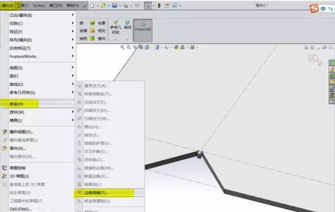Click the 相交 (Intersect) feature icon

coord(92,31)
